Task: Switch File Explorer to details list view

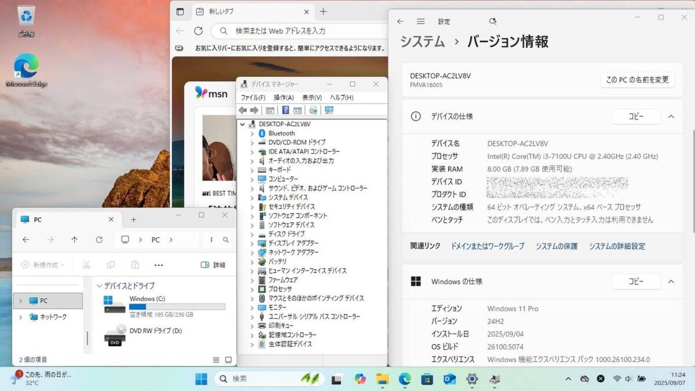Action: click(216, 360)
